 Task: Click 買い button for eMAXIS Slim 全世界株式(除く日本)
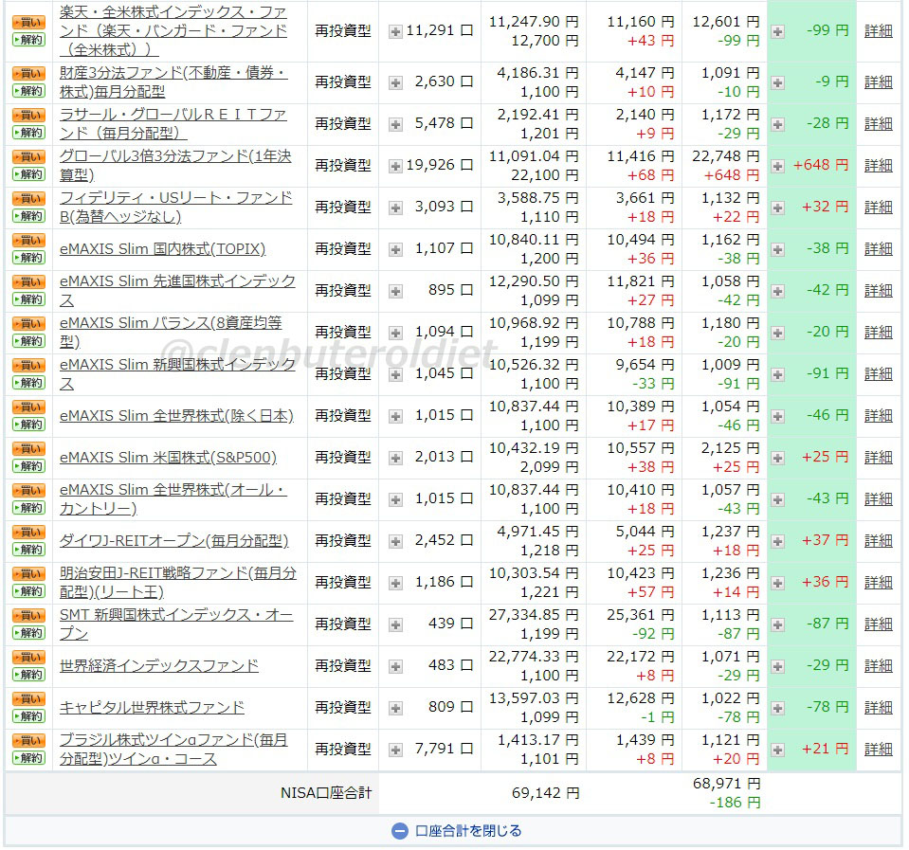29,407
